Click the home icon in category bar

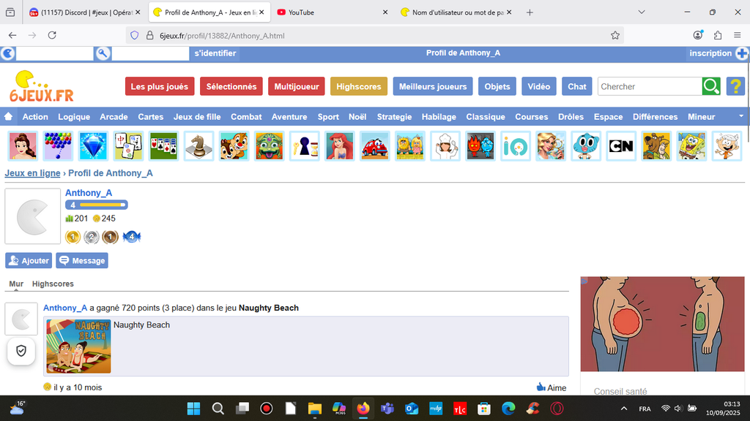point(8,116)
